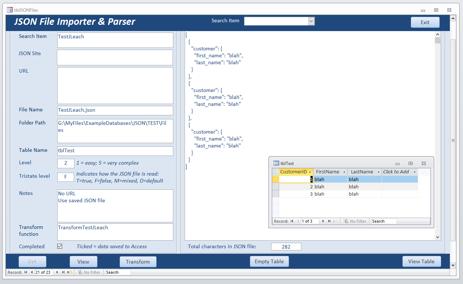This screenshot has width=463, height=284.
Task: Click No Filter indicator in tblTest window
Action: pos(355,221)
